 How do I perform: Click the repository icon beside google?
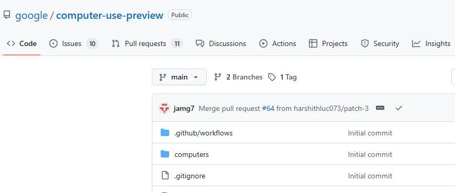(7, 15)
